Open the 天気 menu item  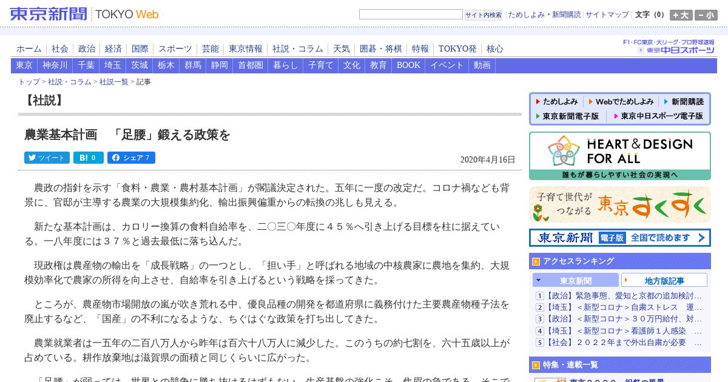coord(342,49)
